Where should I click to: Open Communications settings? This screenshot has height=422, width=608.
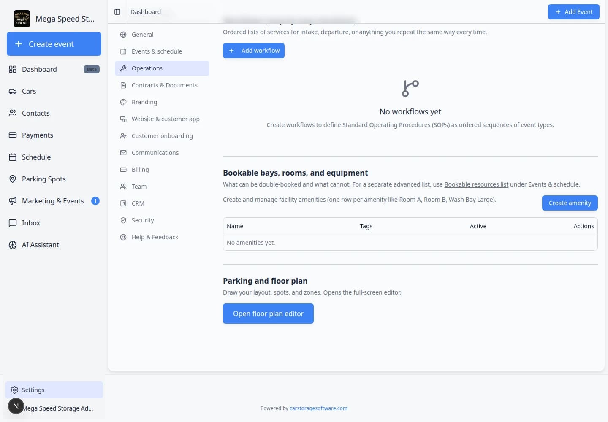(162, 153)
